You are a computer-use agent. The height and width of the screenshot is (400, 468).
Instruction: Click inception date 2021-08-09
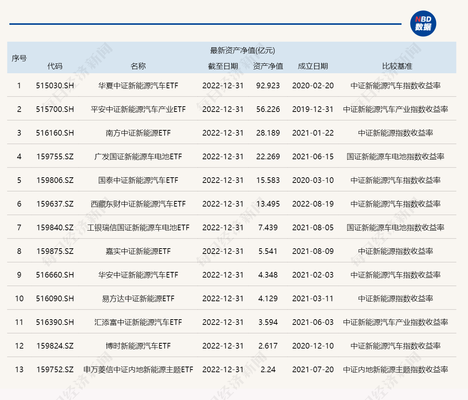click(x=313, y=251)
